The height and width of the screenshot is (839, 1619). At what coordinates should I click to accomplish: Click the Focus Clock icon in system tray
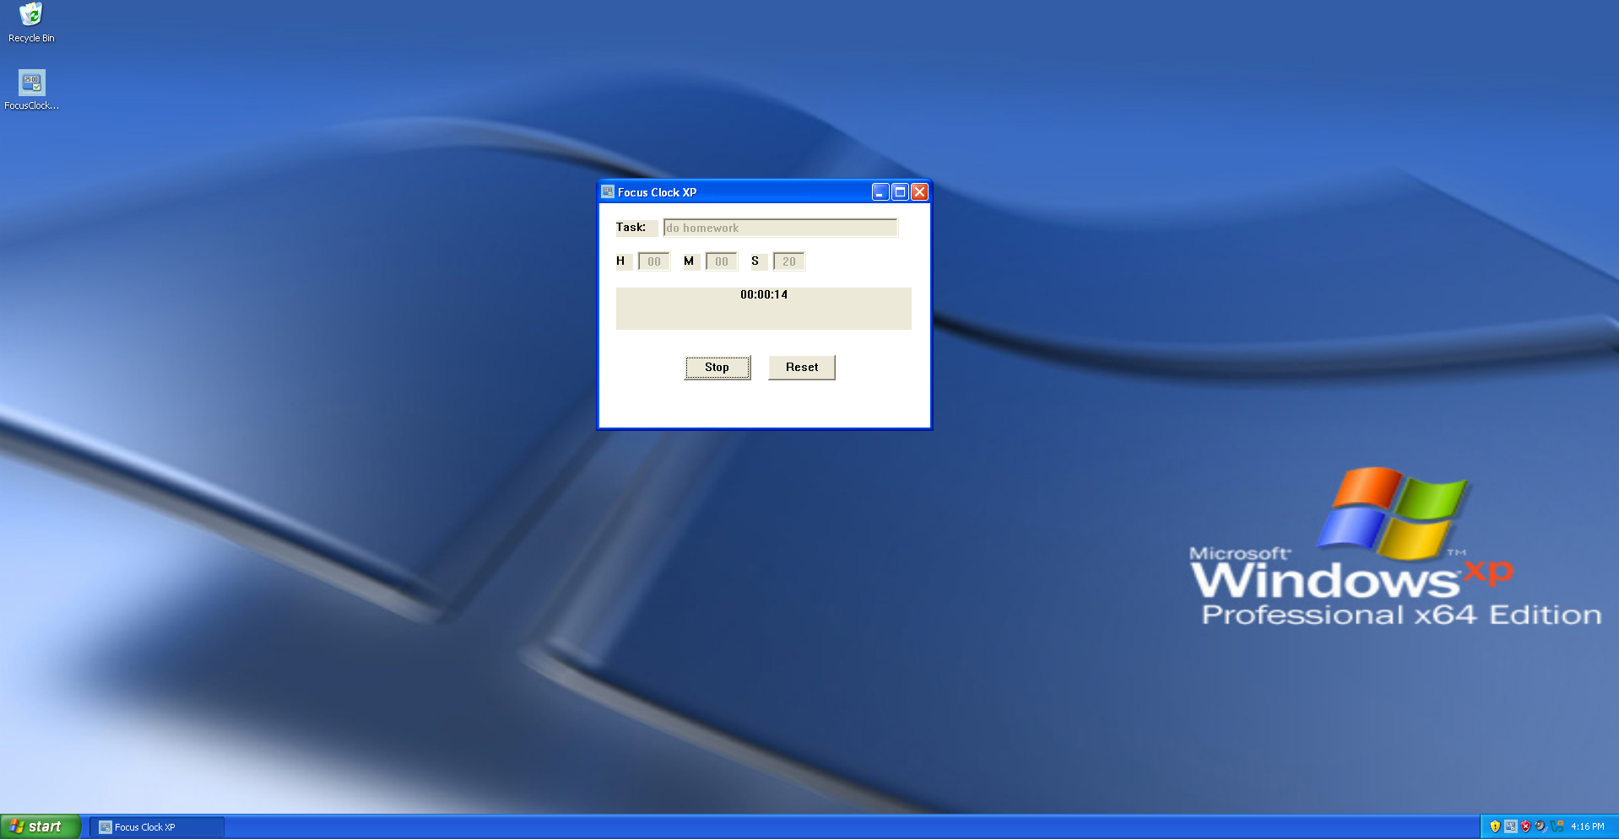point(1510,826)
